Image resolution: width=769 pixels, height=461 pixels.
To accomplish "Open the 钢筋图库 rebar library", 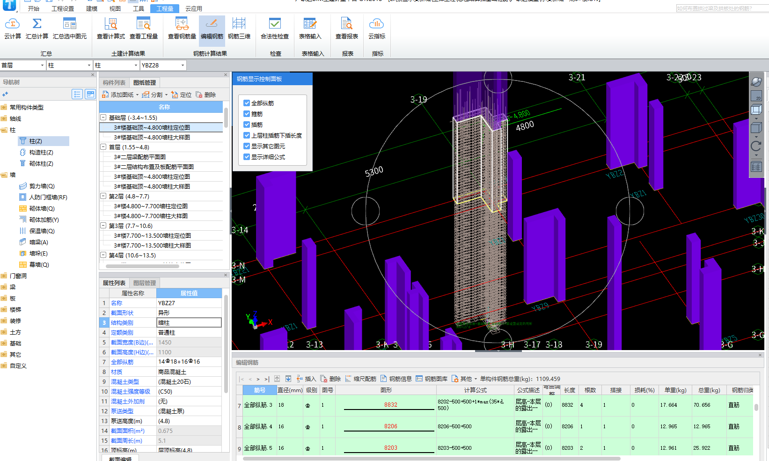I will coord(432,379).
